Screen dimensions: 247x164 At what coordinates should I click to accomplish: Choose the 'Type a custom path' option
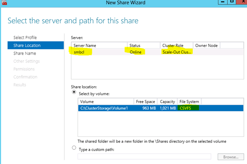[74, 148]
